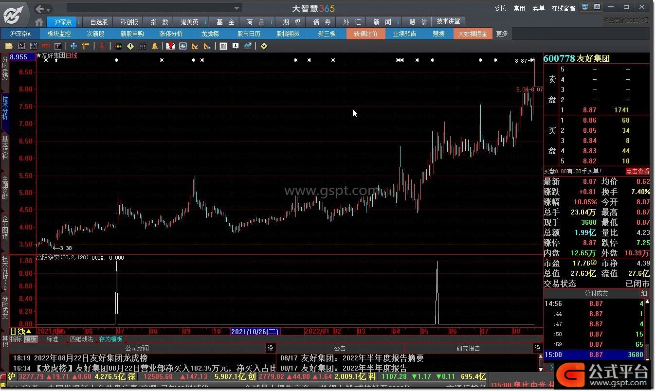Switch to 模板 mode at chart bottom
656x391 pixels.
coord(30,339)
